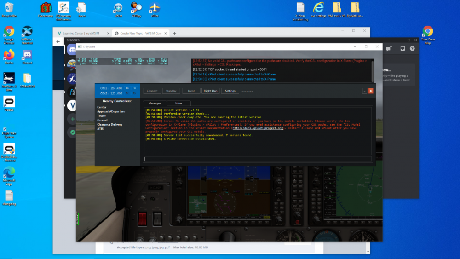Open the Discord inbox icon

tap(402, 48)
